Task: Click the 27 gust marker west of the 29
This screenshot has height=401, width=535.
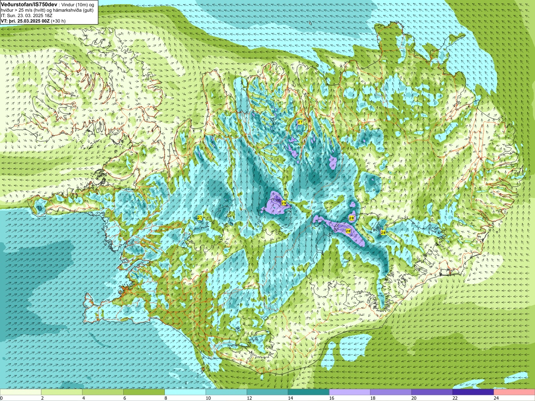Action: click(200, 218)
